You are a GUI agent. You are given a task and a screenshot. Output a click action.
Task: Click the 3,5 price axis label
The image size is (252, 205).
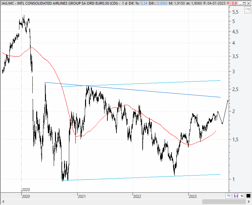coord(236,56)
